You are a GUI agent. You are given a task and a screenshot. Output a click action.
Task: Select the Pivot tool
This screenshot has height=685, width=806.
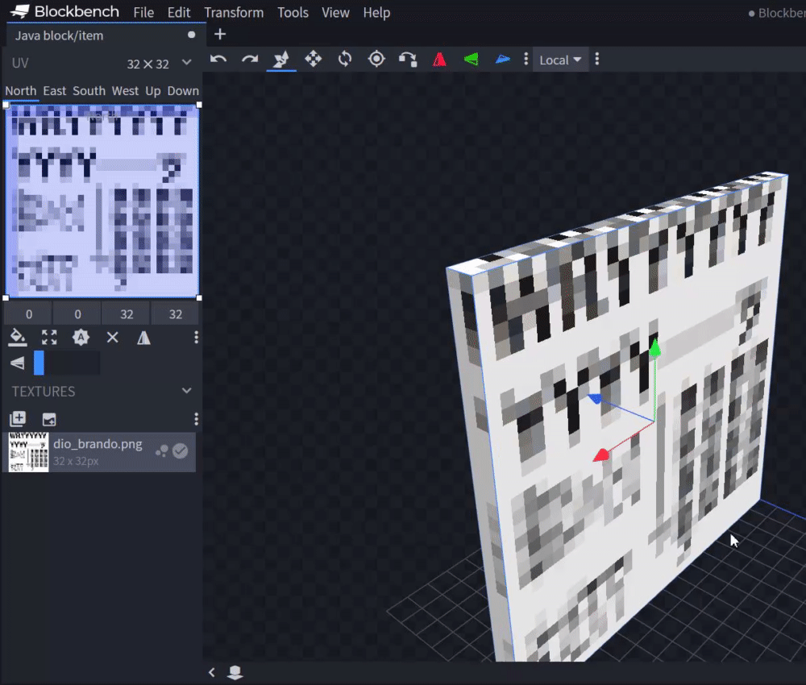tap(376, 59)
